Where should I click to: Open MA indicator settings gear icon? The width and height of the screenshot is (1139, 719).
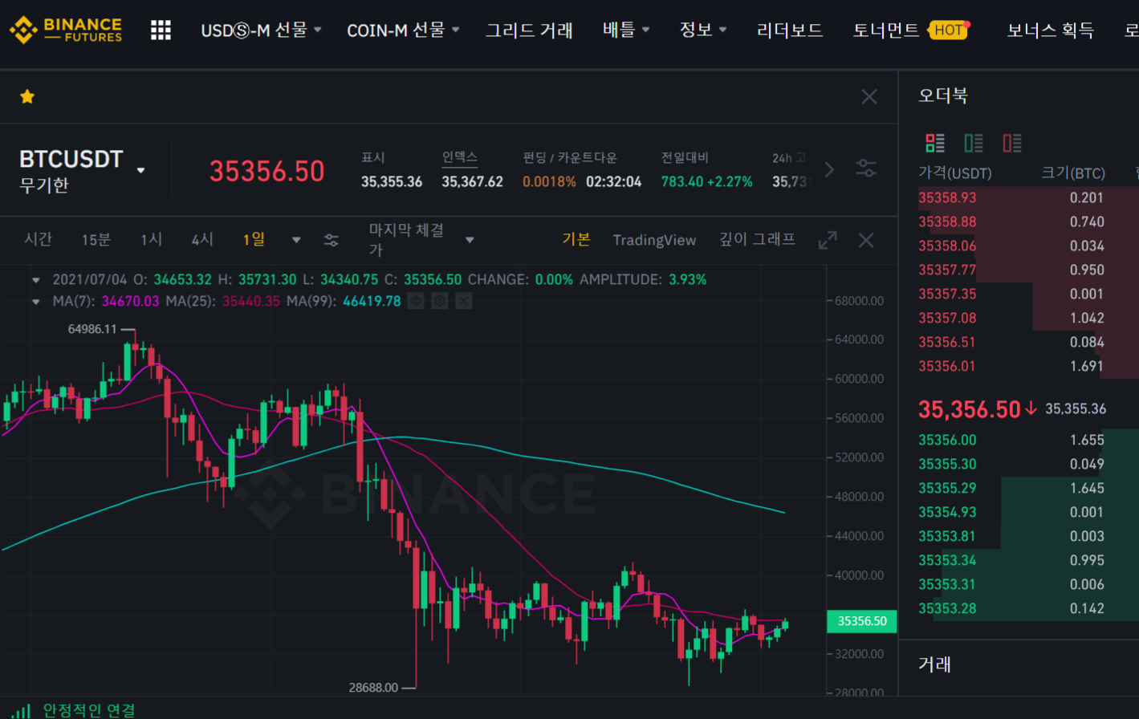(x=440, y=302)
